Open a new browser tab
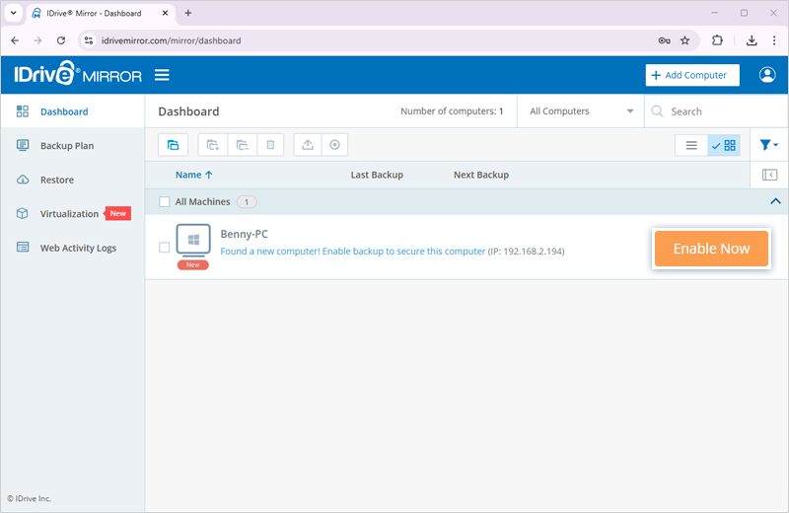 [x=188, y=13]
